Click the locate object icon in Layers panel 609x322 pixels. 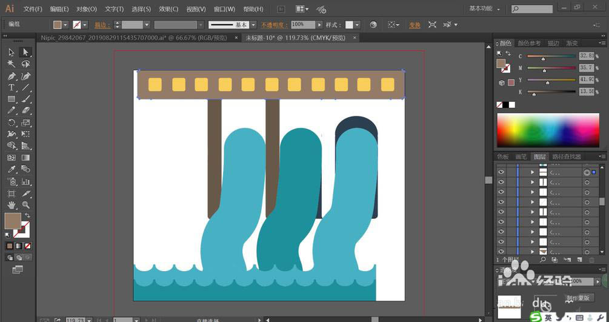[543, 260]
